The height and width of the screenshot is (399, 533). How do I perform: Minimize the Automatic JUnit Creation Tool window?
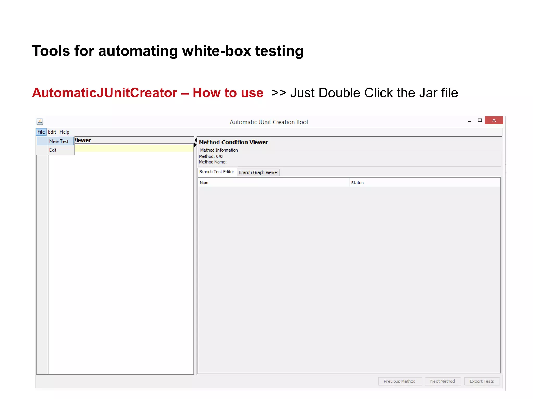coord(469,121)
